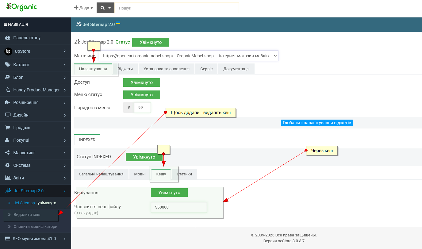Click the UpStore round logo icon
Viewport: 422px width, 249px height.
click(x=8, y=51)
